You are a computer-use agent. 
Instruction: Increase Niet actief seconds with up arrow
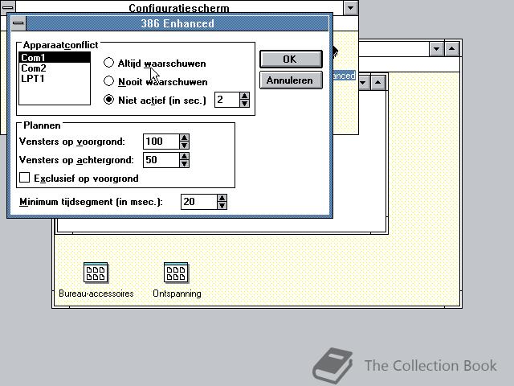pyautogui.click(x=244, y=96)
